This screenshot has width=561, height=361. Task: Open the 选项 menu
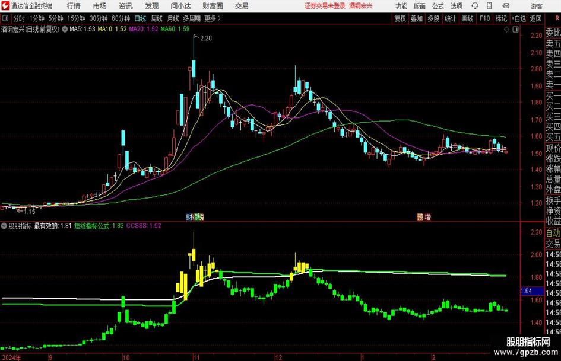[x=456, y=6]
